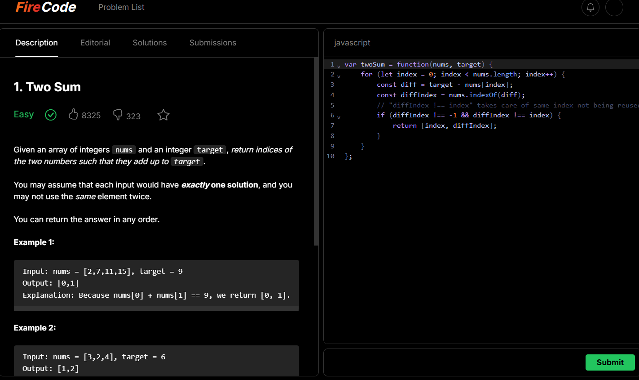Toggle the star to favorite Two Sum
Image resolution: width=639 pixels, height=380 pixels.
pos(163,115)
